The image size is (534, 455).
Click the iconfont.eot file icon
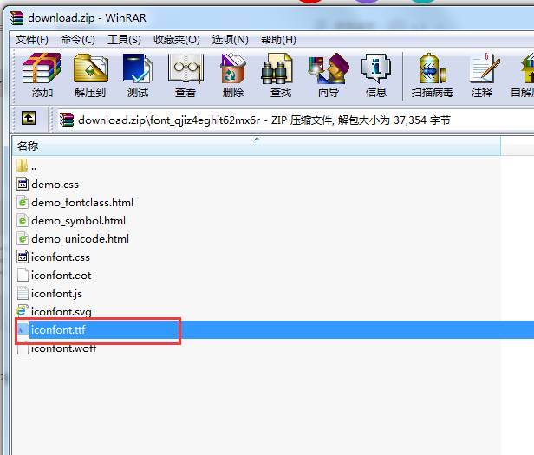(23, 276)
